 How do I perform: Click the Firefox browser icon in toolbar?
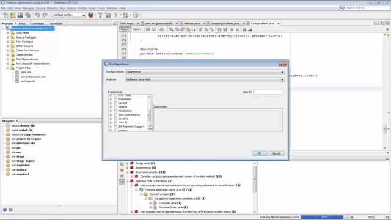91,15
